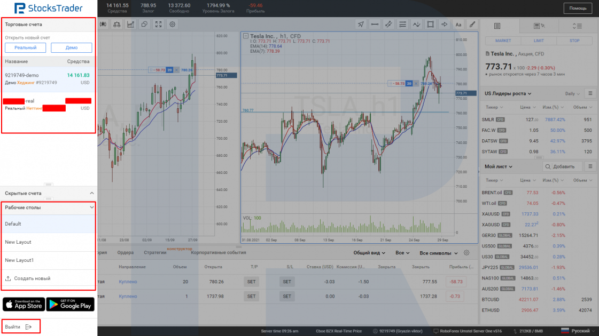
Task: Open Мой лист list menu icon
Action: [x=590, y=166]
